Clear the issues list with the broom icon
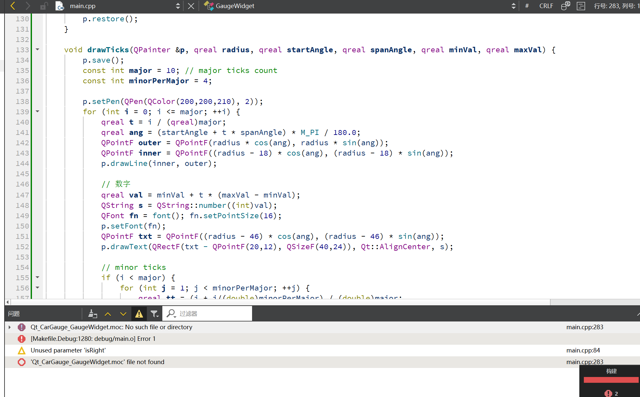This screenshot has width=640, height=397. tap(93, 313)
